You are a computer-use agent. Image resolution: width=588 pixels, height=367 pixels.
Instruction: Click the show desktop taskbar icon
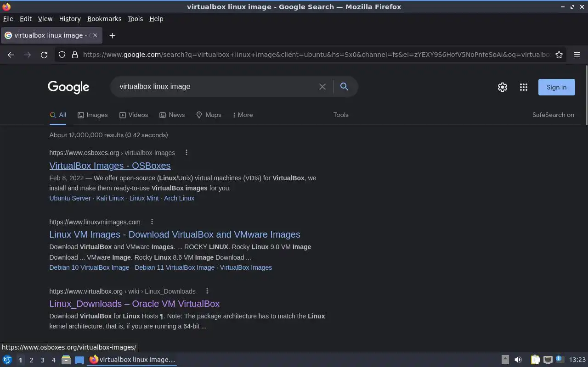pos(79,360)
